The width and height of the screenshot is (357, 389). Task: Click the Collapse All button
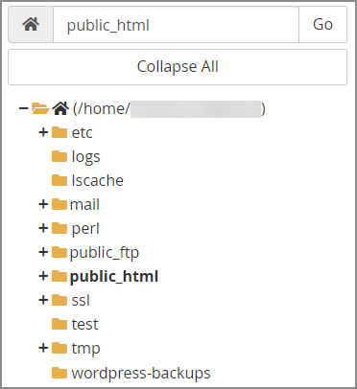pyautogui.click(x=178, y=67)
